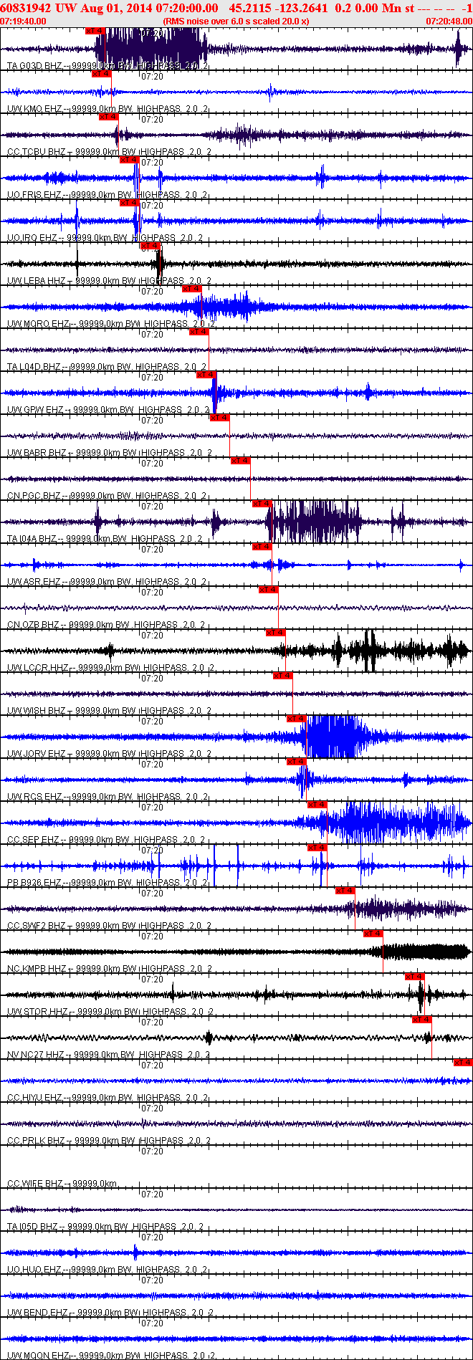Select station label CC TCBU BHZ
The height and width of the screenshot is (1360, 473).
pyautogui.click(x=37, y=152)
